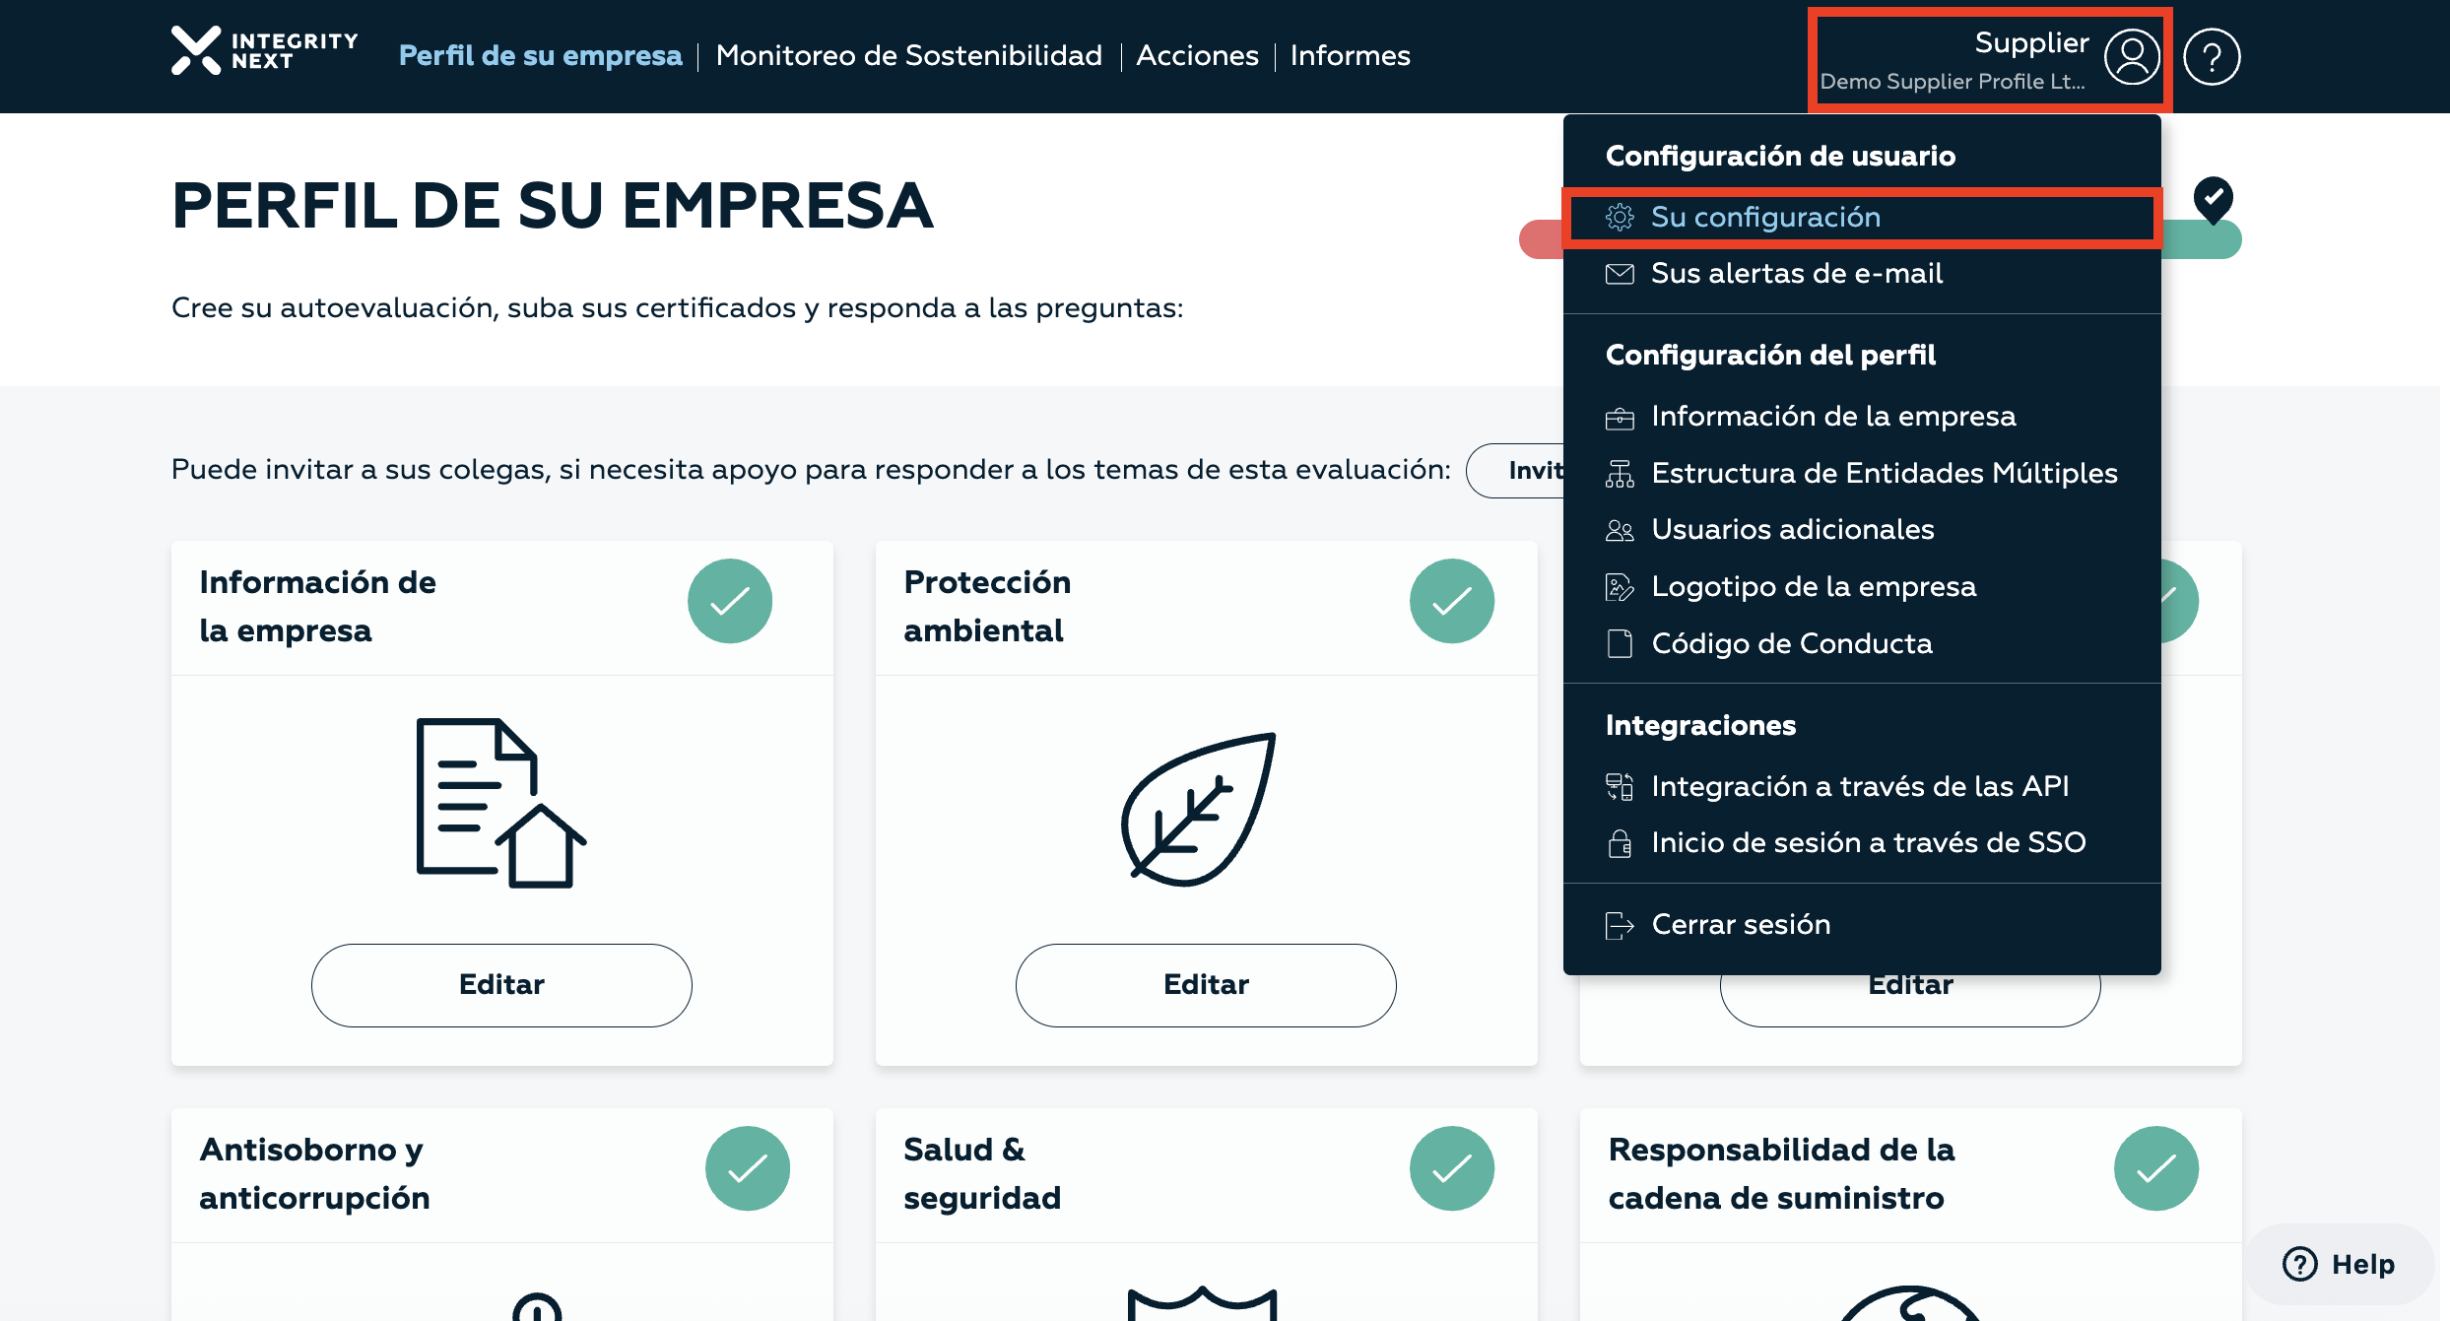2450x1321 pixels.
Task: Collapse the Supplier account dropdown
Action: coord(1990,59)
